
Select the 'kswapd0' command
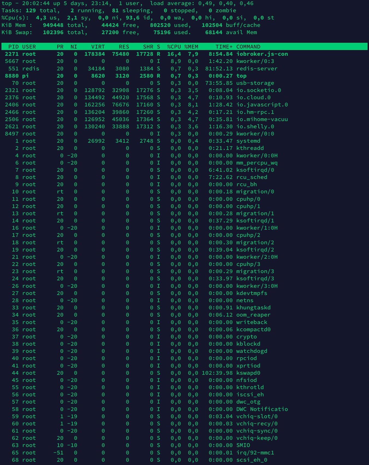coord(248,373)
